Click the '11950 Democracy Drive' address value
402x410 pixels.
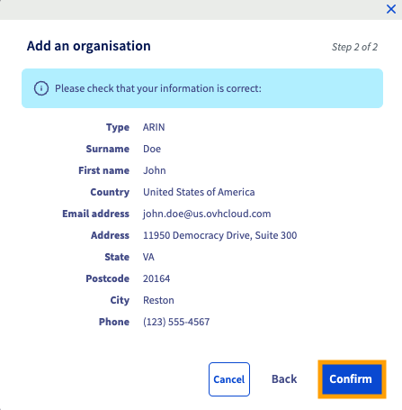(220, 235)
